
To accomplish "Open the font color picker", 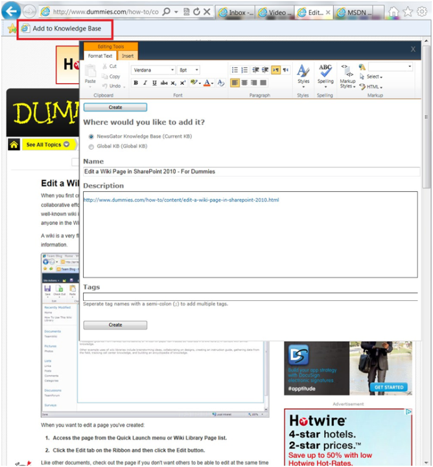I will (x=208, y=83).
